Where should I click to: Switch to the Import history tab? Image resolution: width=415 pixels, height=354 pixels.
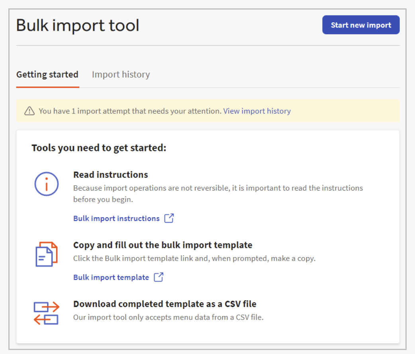tap(121, 75)
